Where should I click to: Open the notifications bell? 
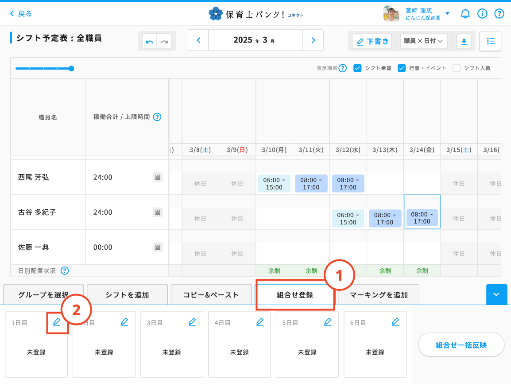(465, 14)
